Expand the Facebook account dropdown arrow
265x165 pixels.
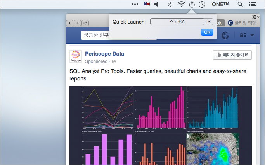coord(252,35)
